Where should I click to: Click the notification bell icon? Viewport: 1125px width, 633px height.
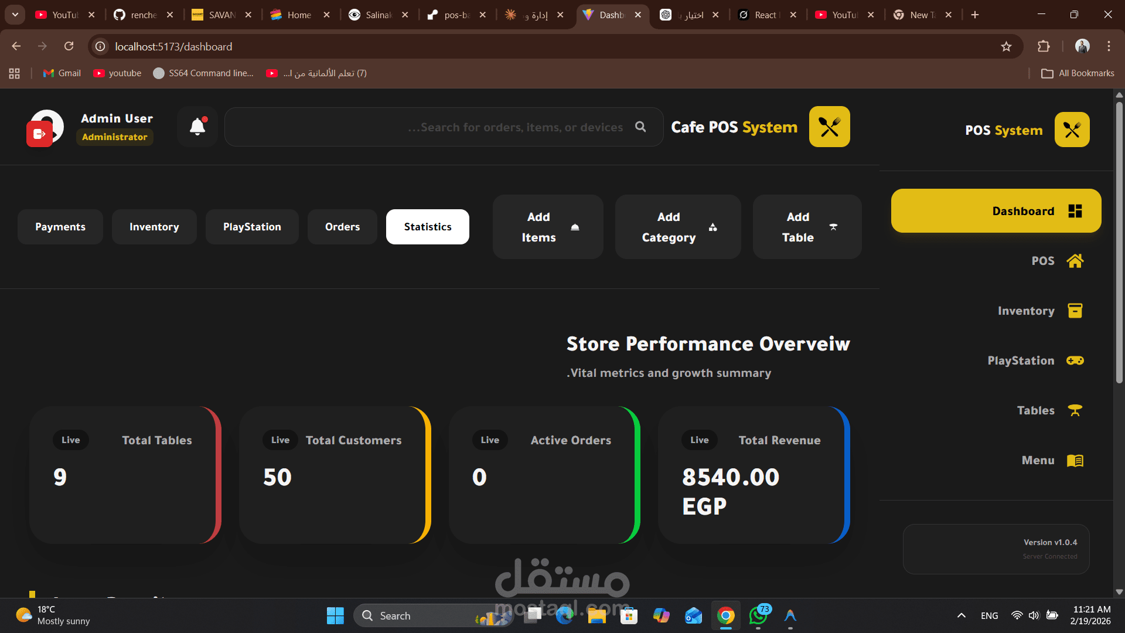(197, 127)
